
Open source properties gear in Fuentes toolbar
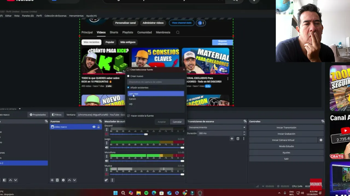63,180
